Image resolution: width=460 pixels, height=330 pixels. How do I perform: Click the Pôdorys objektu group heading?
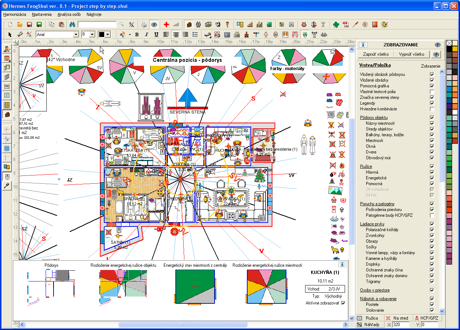(374, 118)
